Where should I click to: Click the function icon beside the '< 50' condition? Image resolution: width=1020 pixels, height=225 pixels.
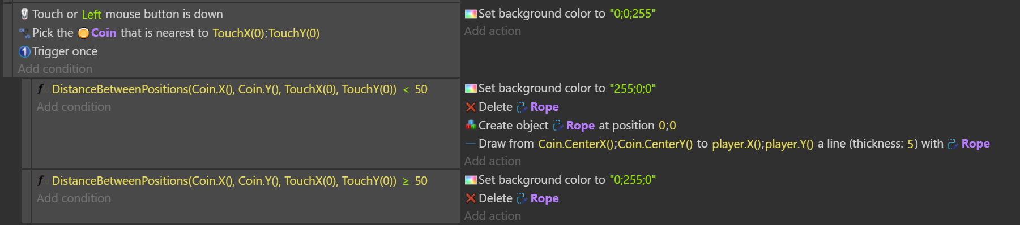41,89
